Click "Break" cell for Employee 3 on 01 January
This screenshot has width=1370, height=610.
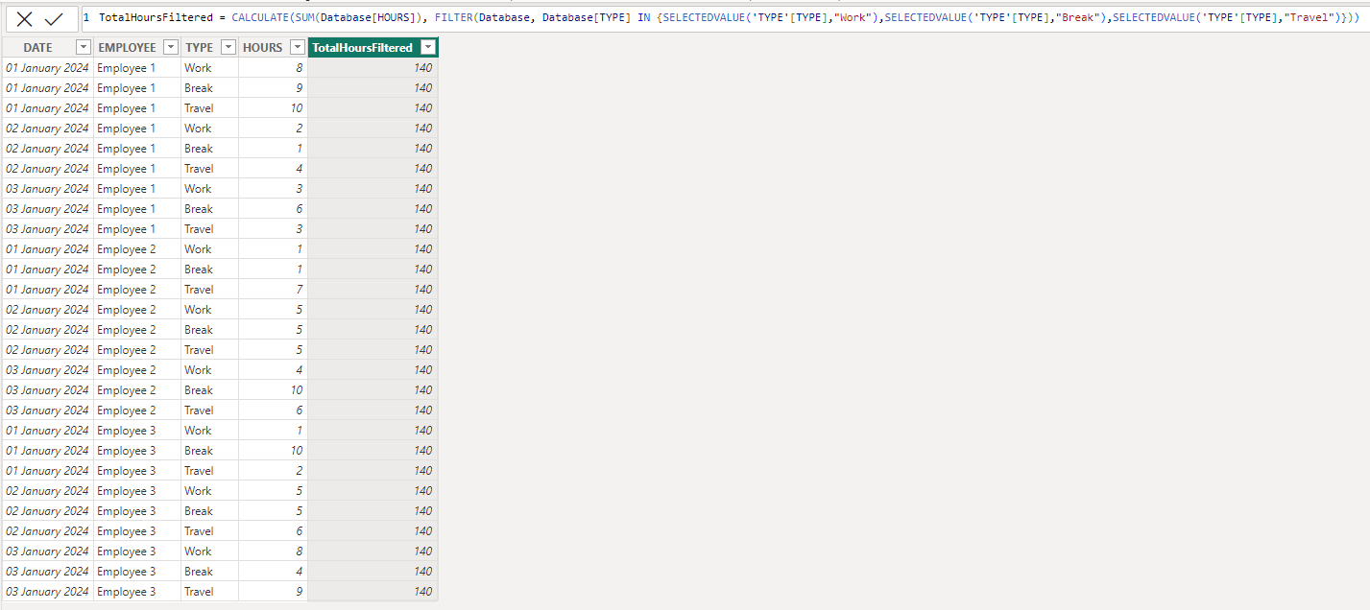coord(210,451)
